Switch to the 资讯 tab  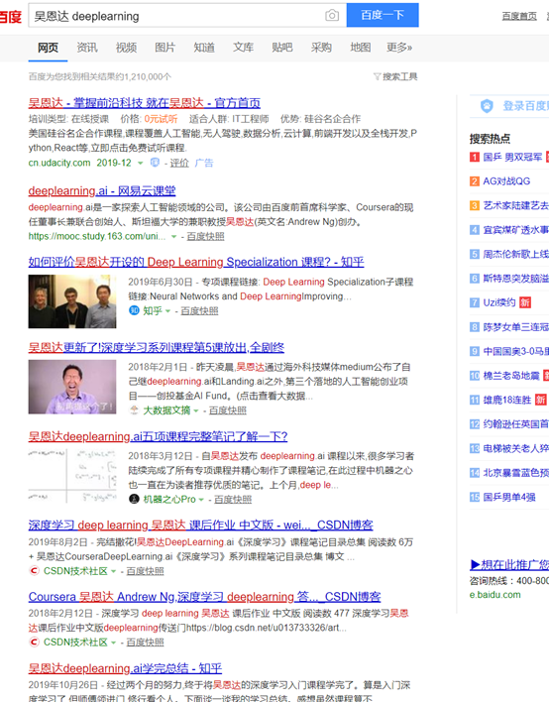click(87, 48)
